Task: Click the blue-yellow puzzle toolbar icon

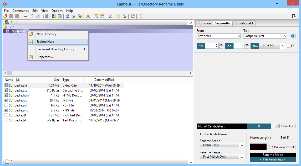Action: pyautogui.click(x=54, y=16)
